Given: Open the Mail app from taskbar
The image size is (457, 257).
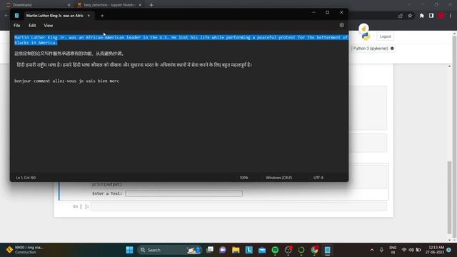Looking at the screenshot, I should [262, 250].
